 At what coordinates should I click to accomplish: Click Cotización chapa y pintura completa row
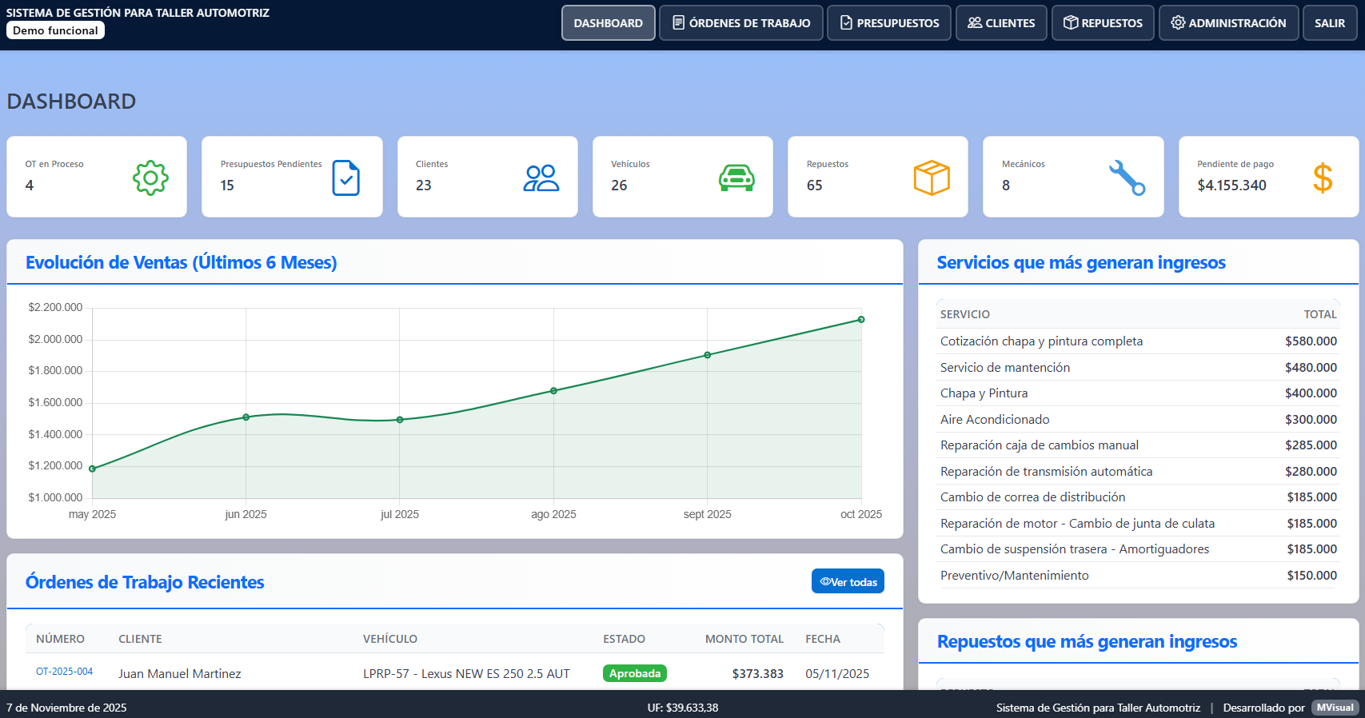(x=1138, y=341)
